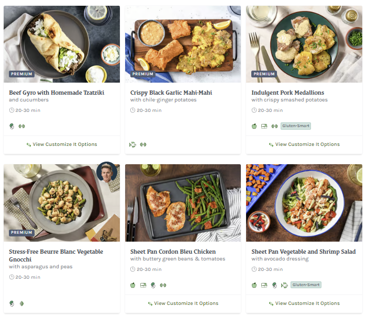This screenshot has width=367, height=318.
Task: Click the dumbbell icon on the Mahi-Mahi card
Action: pos(143,144)
